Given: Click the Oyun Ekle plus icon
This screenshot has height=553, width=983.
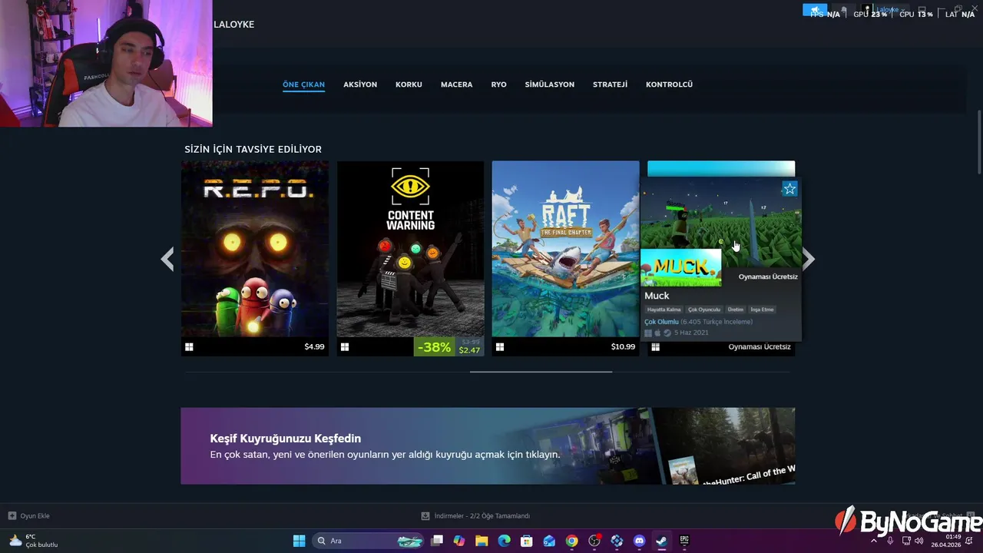Looking at the screenshot, I should click(12, 516).
